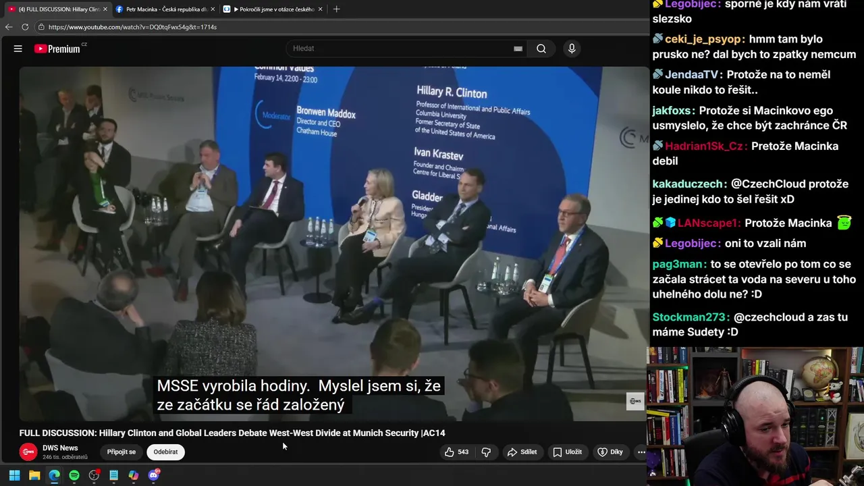The width and height of the screenshot is (864, 486).
Task: Select the YouTube URL in address bar
Action: [x=132, y=27]
